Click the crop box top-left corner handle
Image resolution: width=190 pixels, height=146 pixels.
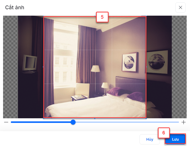click(44, 16)
